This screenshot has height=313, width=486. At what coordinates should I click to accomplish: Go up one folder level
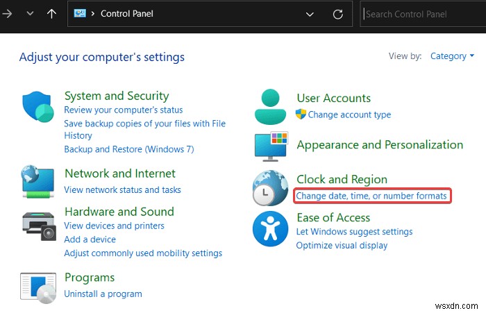[51, 14]
